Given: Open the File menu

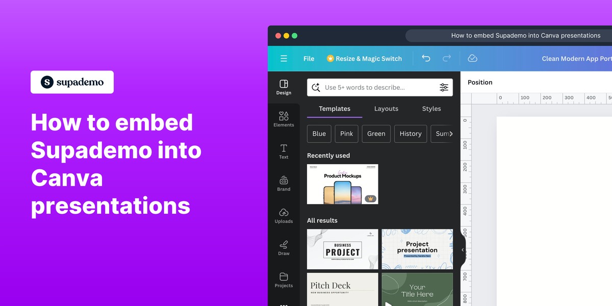Looking at the screenshot, I should point(309,59).
